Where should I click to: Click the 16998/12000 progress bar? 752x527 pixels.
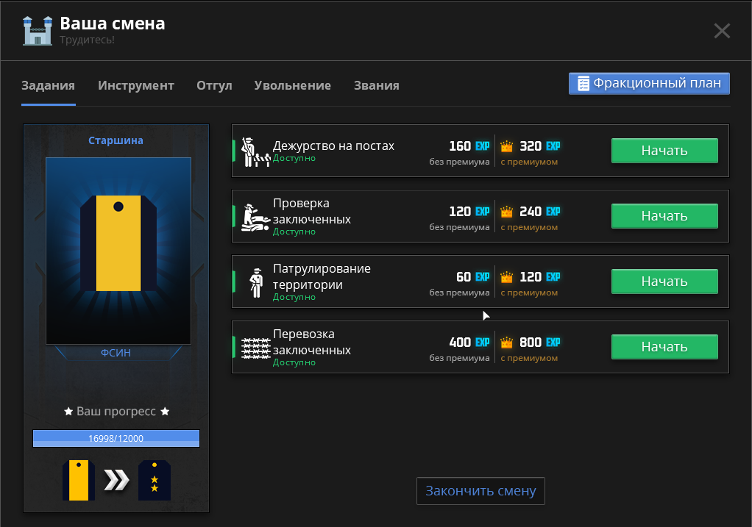pyautogui.click(x=116, y=438)
